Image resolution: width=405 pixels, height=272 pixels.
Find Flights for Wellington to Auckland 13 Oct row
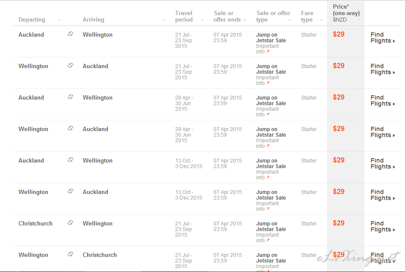point(383,195)
